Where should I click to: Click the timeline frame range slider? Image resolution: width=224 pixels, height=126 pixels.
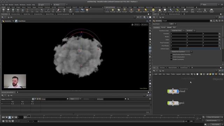[111, 121]
